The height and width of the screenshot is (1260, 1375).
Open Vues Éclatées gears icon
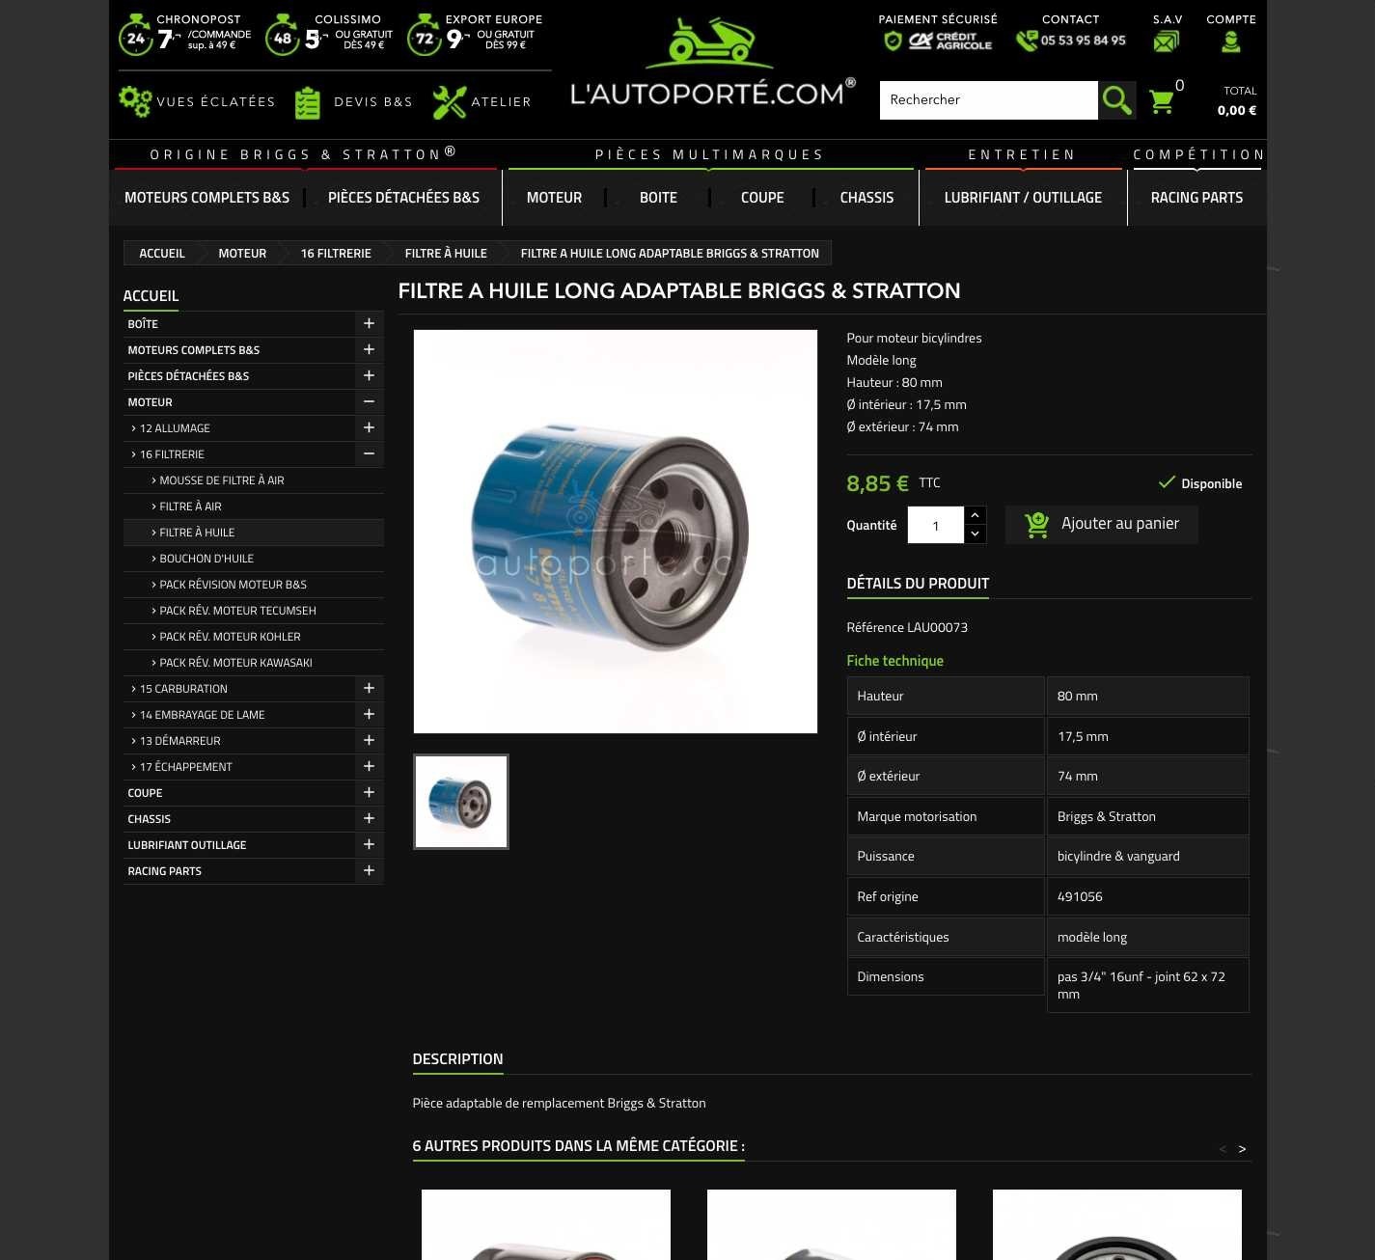(x=135, y=101)
